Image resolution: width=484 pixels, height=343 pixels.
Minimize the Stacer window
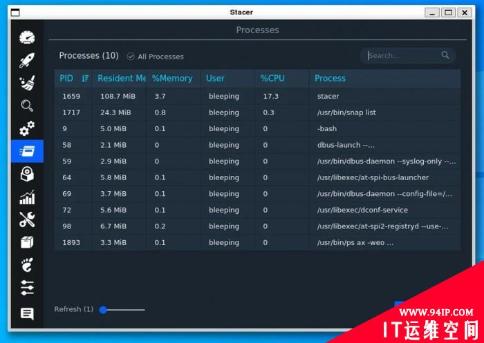(x=432, y=12)
